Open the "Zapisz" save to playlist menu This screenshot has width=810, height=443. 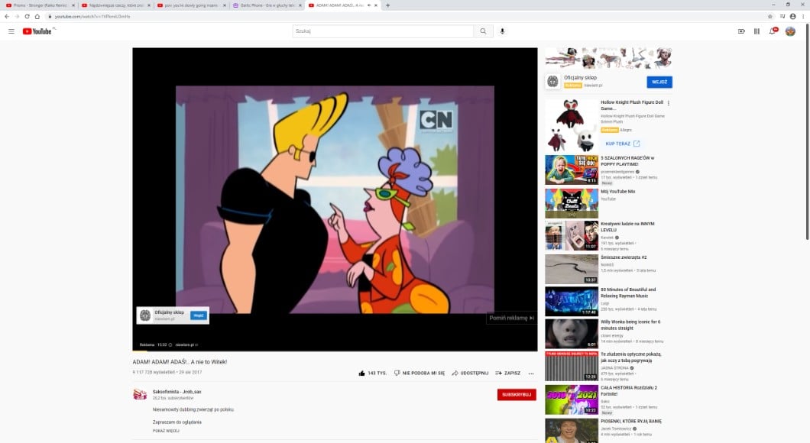point(508,373)
